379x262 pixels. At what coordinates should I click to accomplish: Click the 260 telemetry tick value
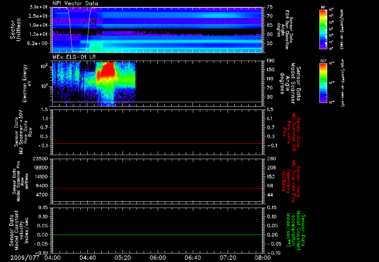271,158
